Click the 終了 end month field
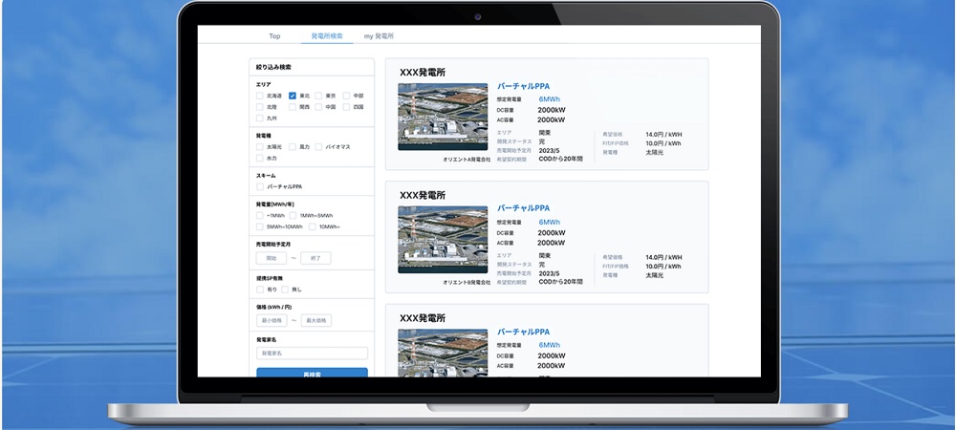 (x=315, y=258)
